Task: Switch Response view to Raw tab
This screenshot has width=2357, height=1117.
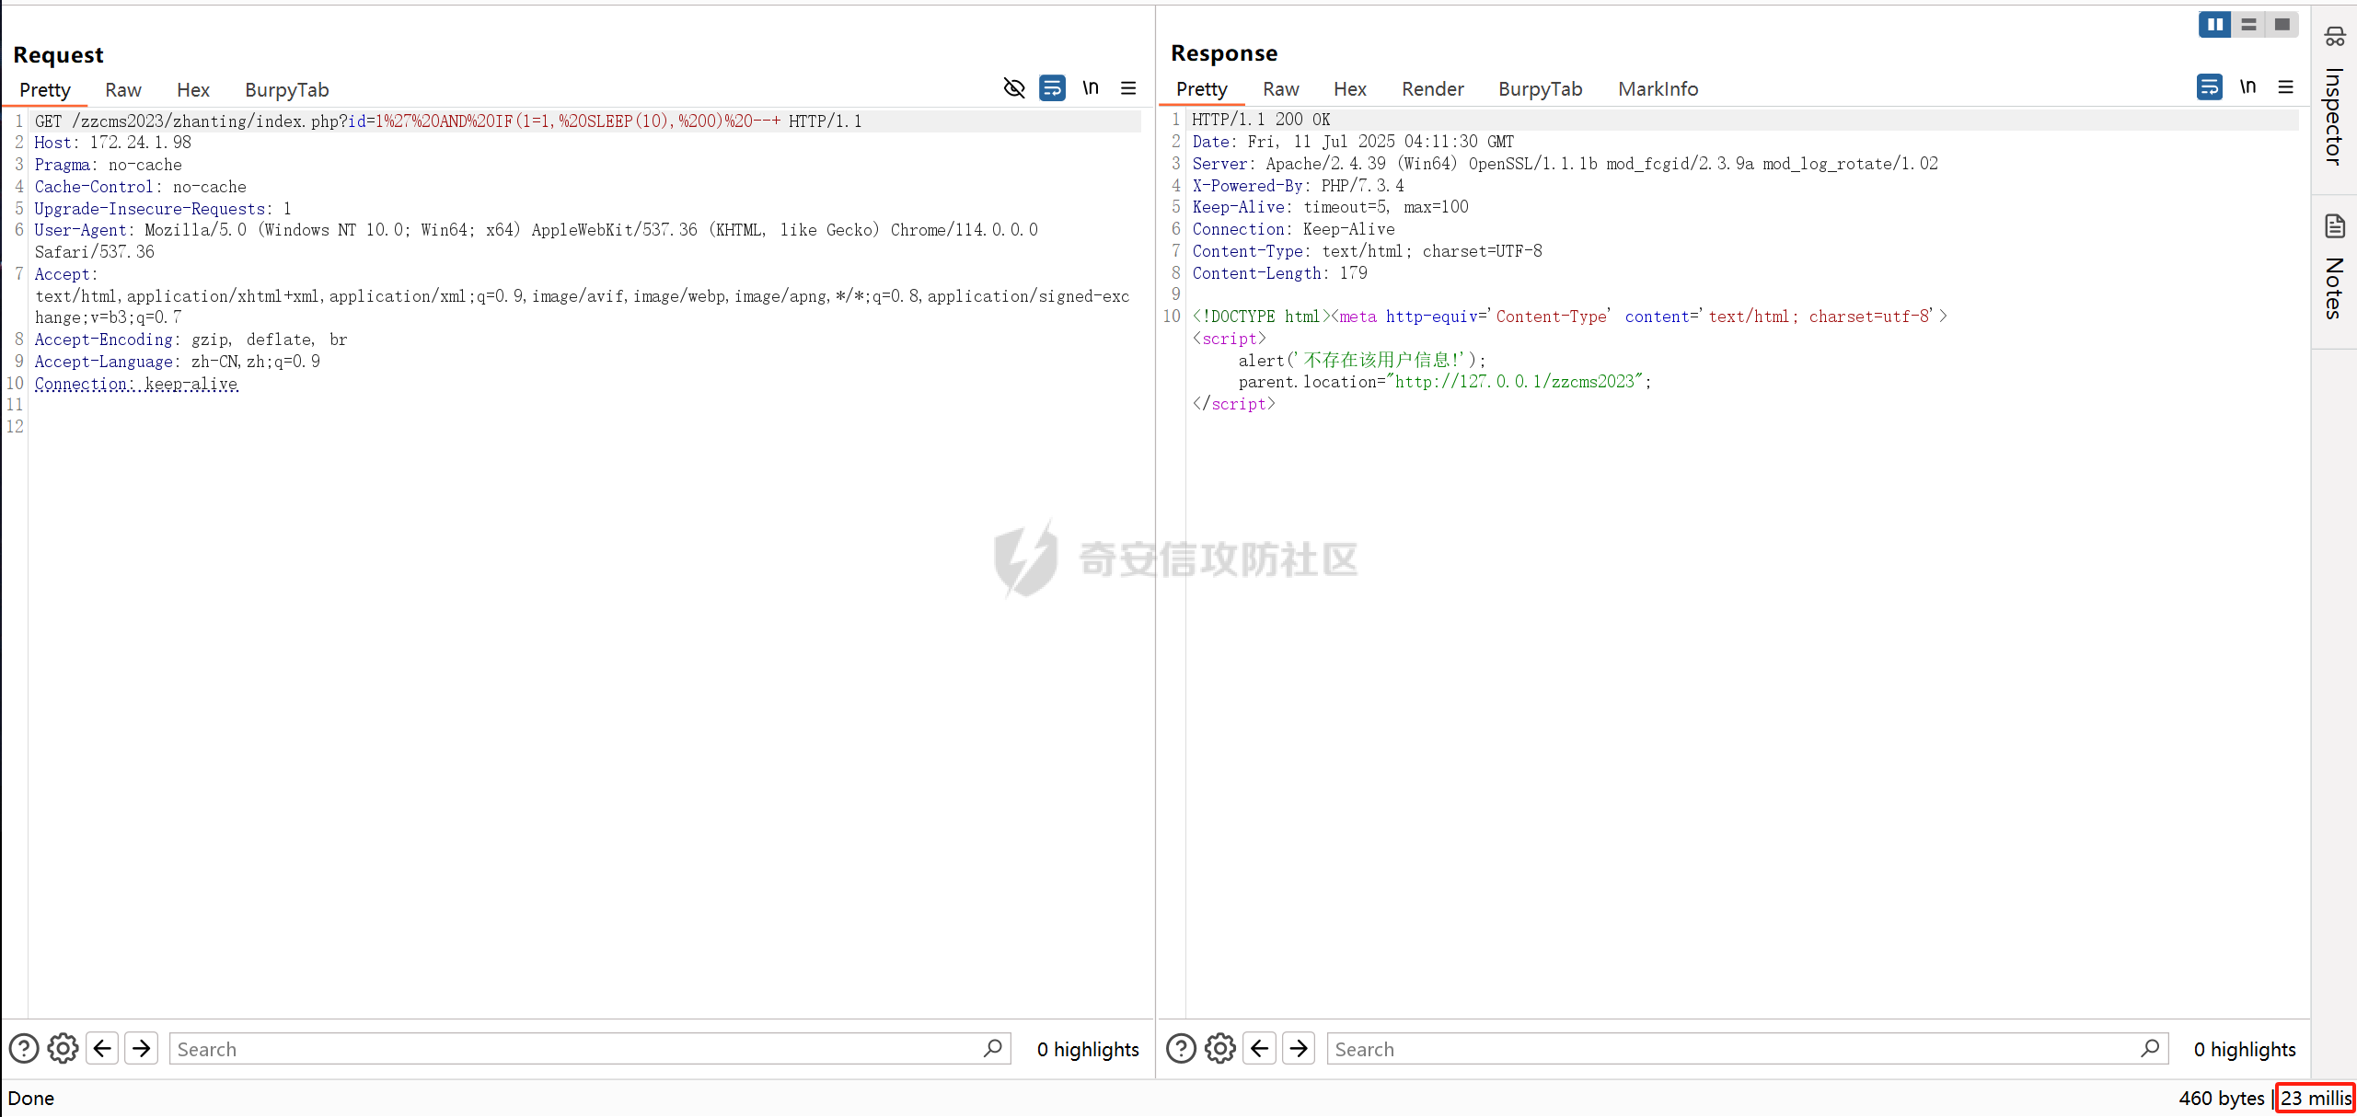Action: click(1281, 89)
